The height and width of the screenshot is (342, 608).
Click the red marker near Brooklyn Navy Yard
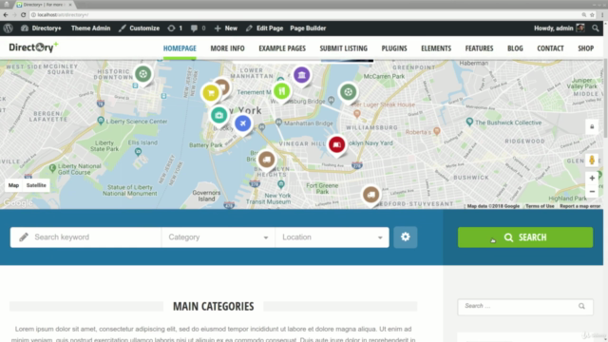pyautogui.click(x=336, y=144)
